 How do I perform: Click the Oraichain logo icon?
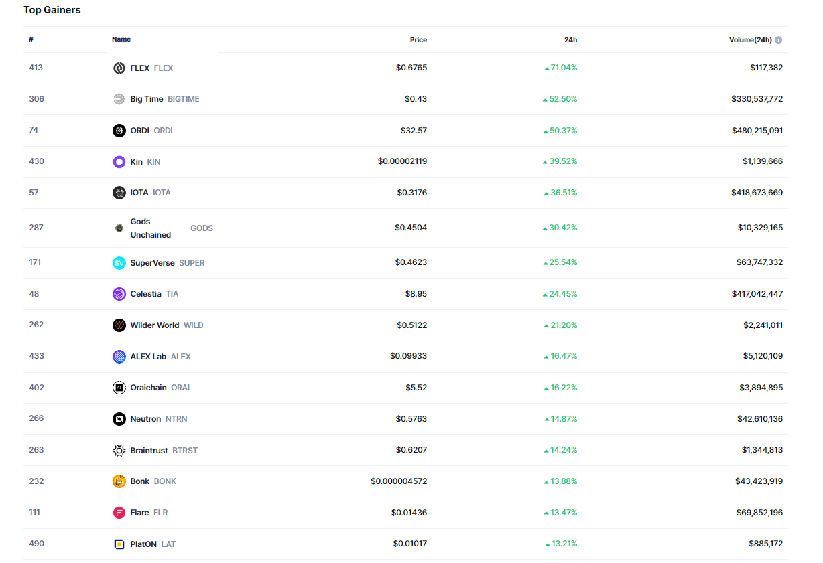click(119, 388)
